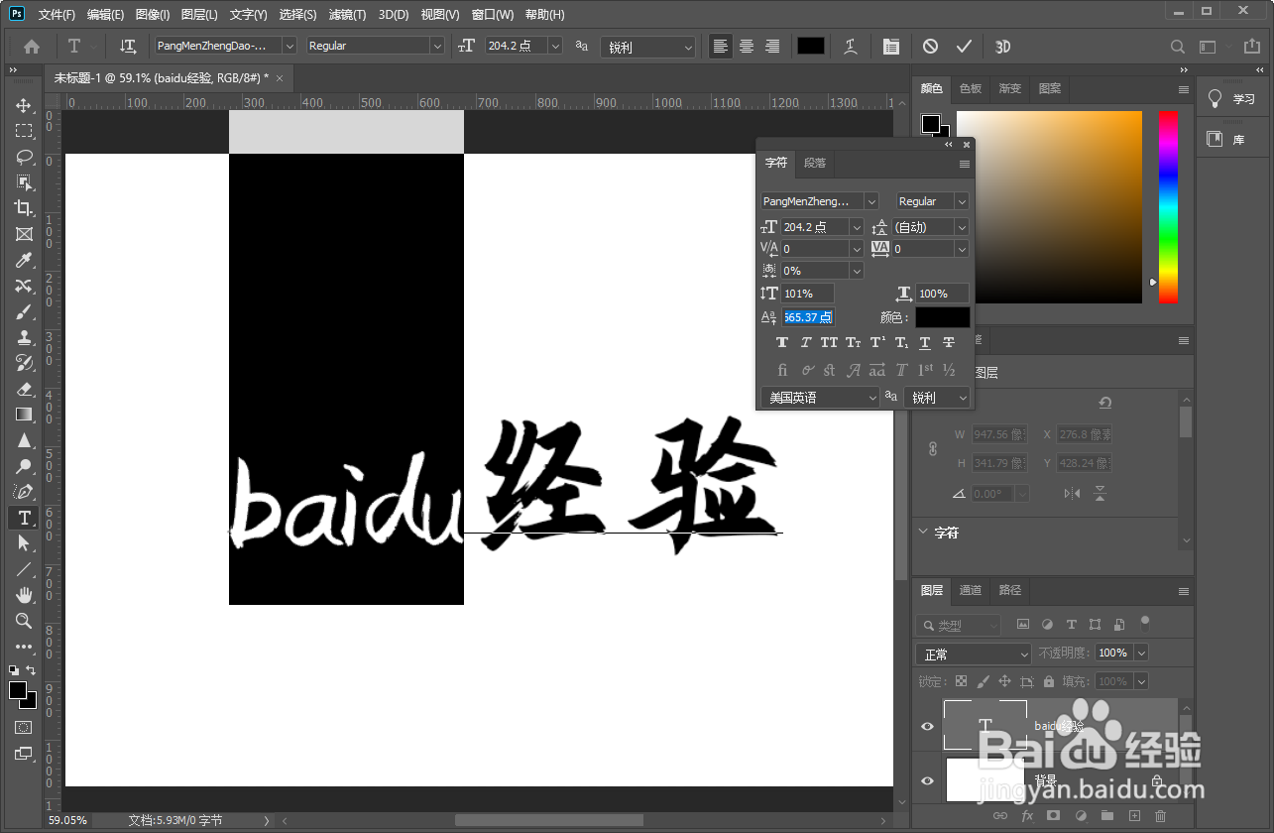Open layer opacity dropdown arrow
The image size is (1274, 833).
click(x=1141, y=653)
